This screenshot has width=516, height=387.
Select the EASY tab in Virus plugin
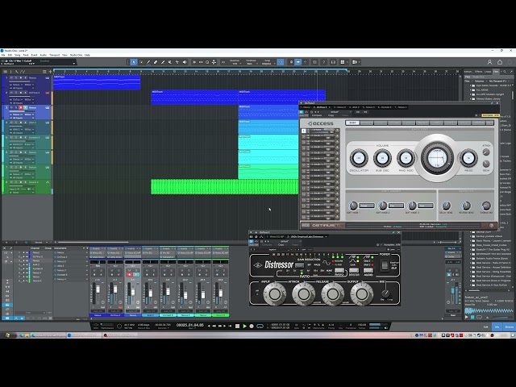tap(352, 123)
